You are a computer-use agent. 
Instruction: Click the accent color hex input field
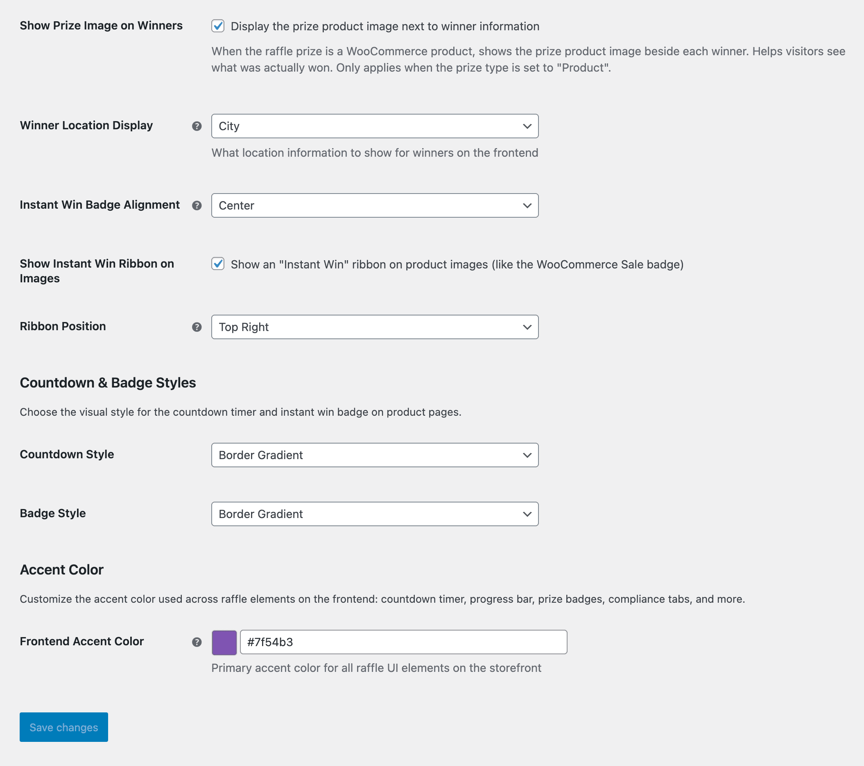click(403, 642)
